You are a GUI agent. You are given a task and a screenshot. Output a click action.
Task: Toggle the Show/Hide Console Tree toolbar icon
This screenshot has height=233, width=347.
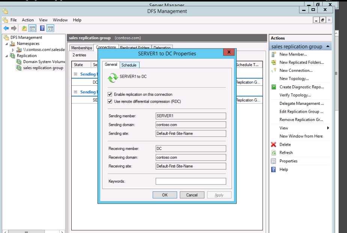click(32, 28)
